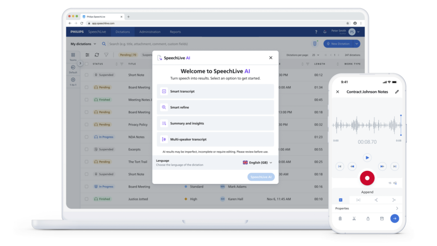Viewport: 437px width, 246px height.
Task: Skip to start of recording
Action: coord(340,166)
